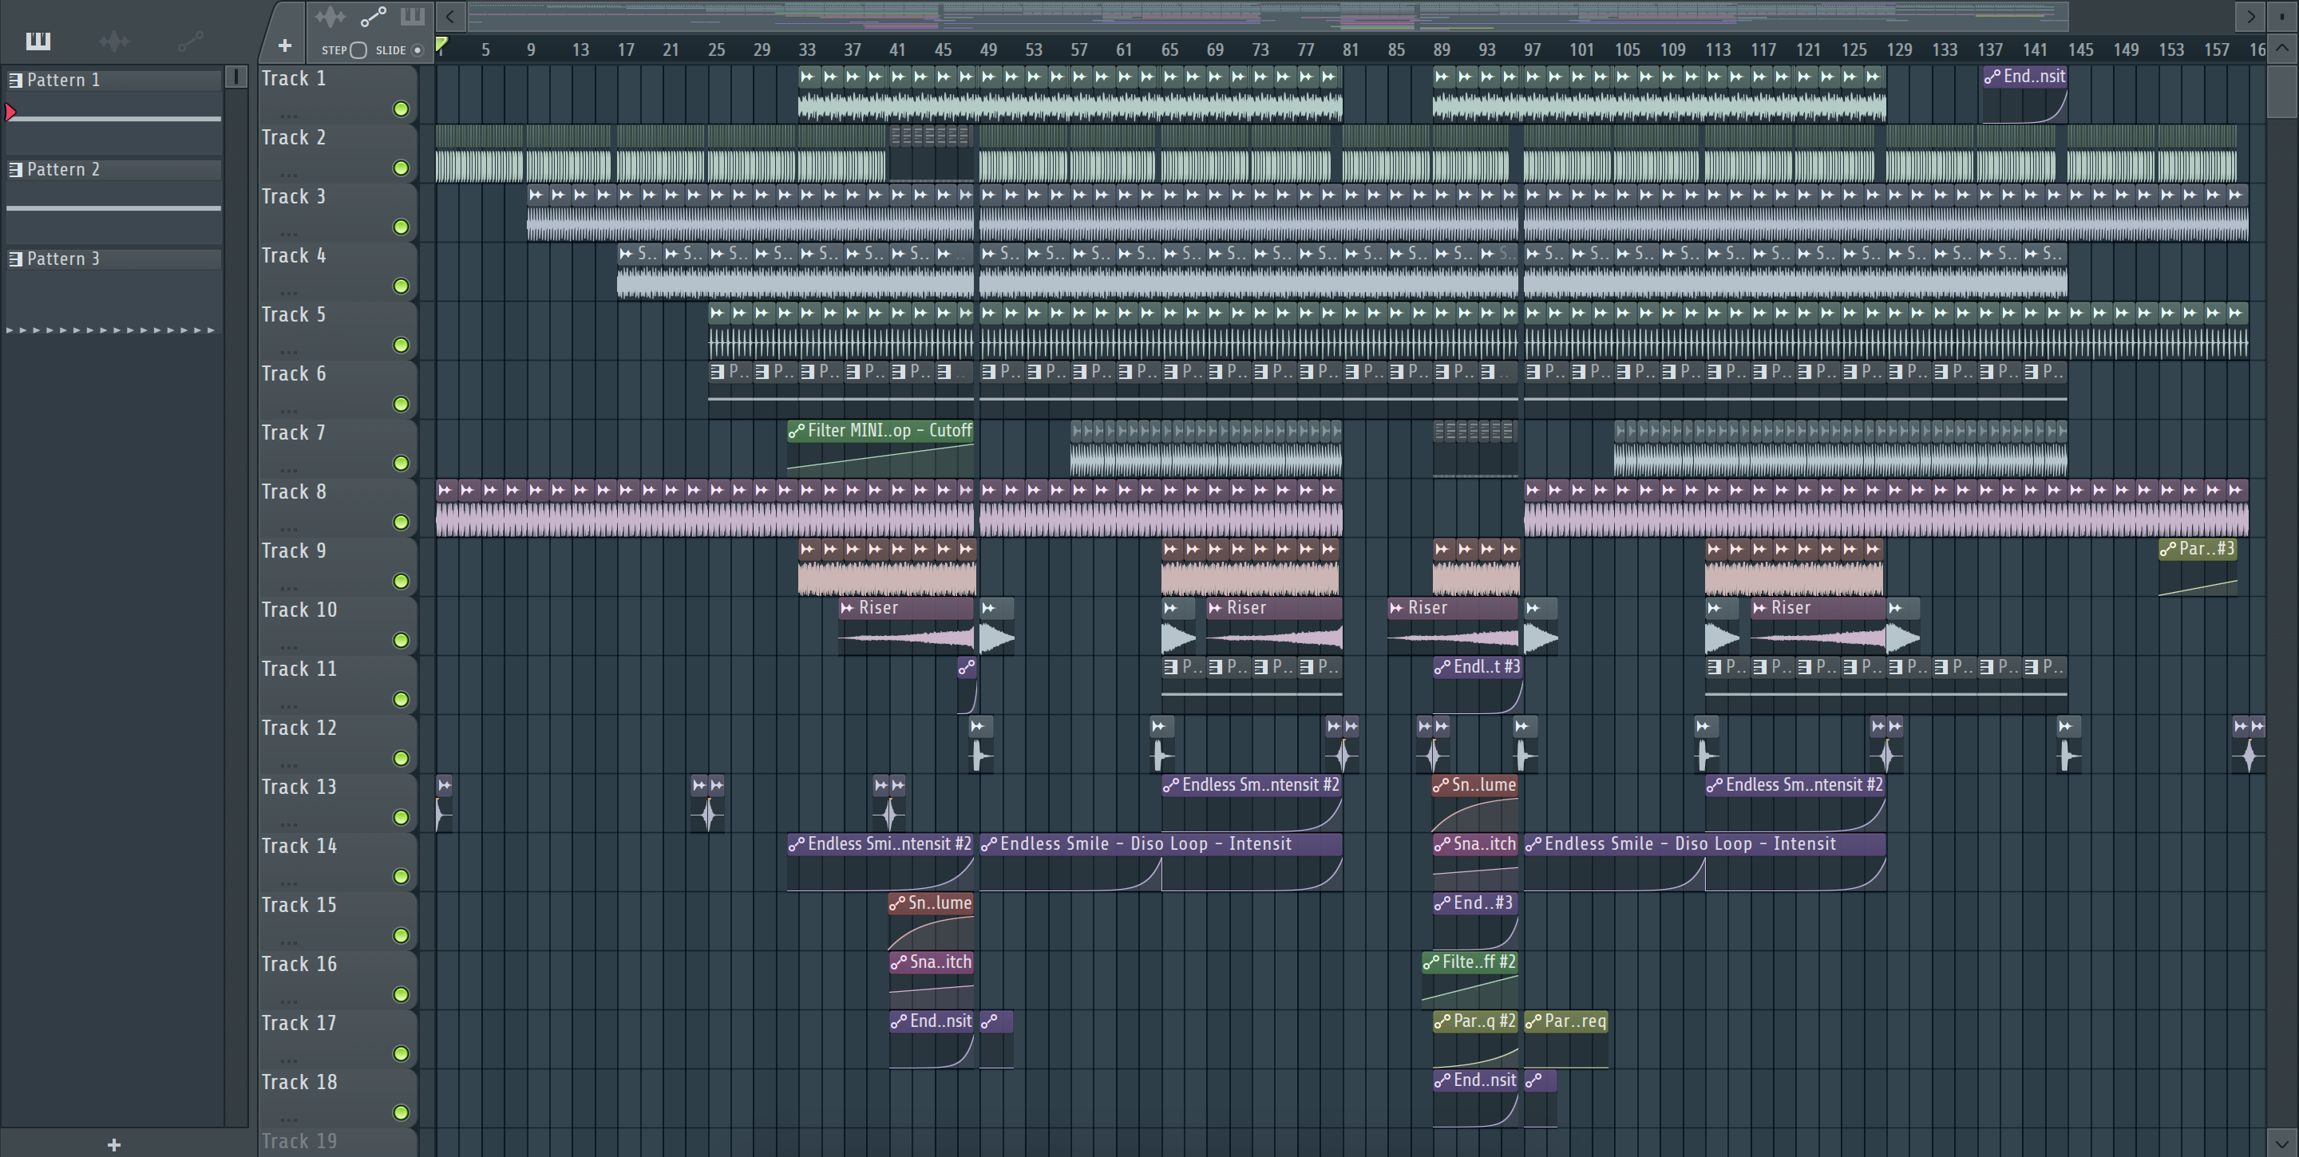This screenshot has height=1157, width=2299.
Task: Click the Filter MINI..op - Cutoff clip title
Action: tap(890, 431)
